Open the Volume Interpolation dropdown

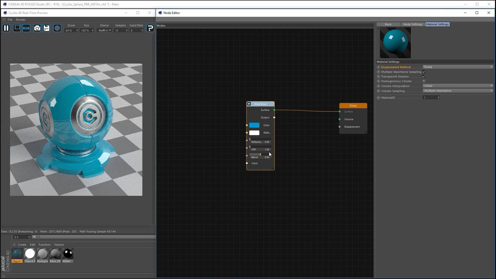pyautogui.click(x=458, y=86)
